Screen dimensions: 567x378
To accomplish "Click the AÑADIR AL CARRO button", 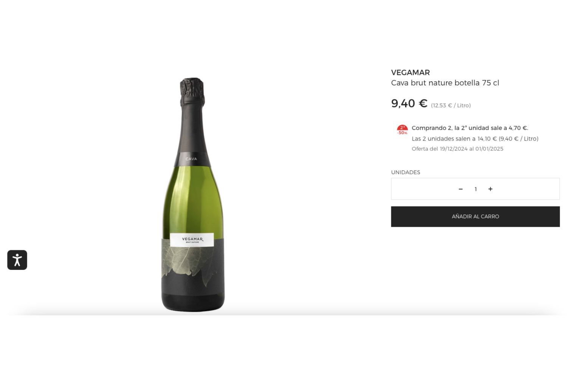I will [x=475, y=217].
